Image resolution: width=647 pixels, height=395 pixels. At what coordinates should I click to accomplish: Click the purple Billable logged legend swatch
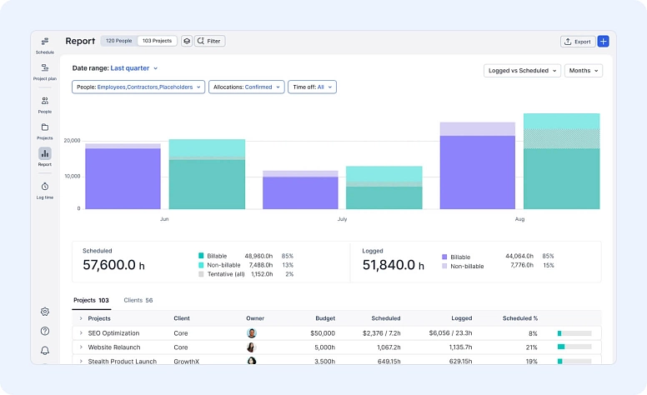(x=444, y=257)
